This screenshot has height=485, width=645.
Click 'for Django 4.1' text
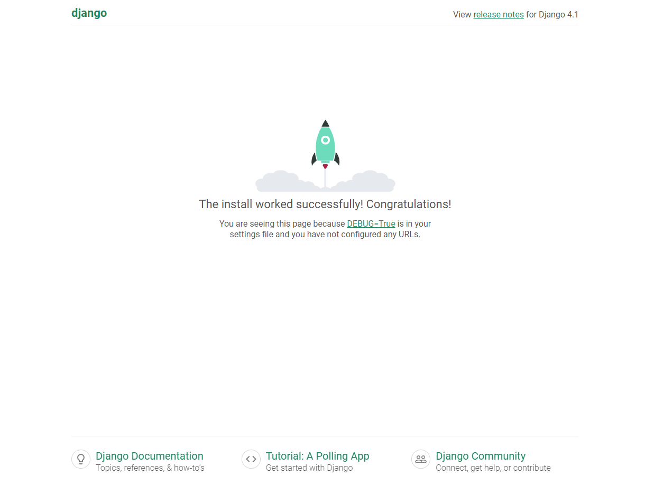coord(552,15)
